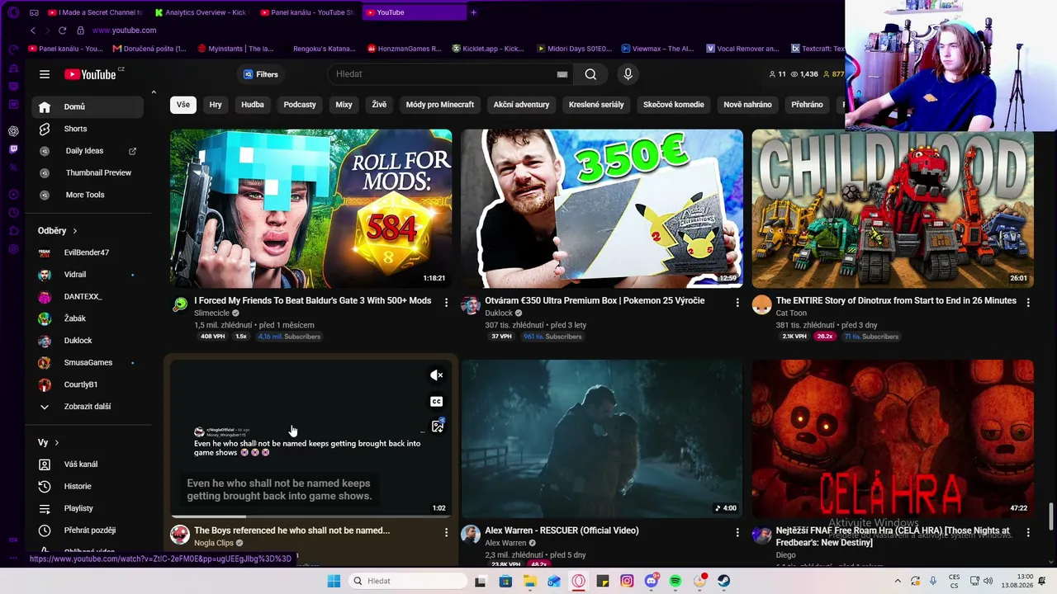Viewport: 1057px width, 594px height.
Task: Open Twitch in the browser sidebar
Action: [x=13, y=149]
